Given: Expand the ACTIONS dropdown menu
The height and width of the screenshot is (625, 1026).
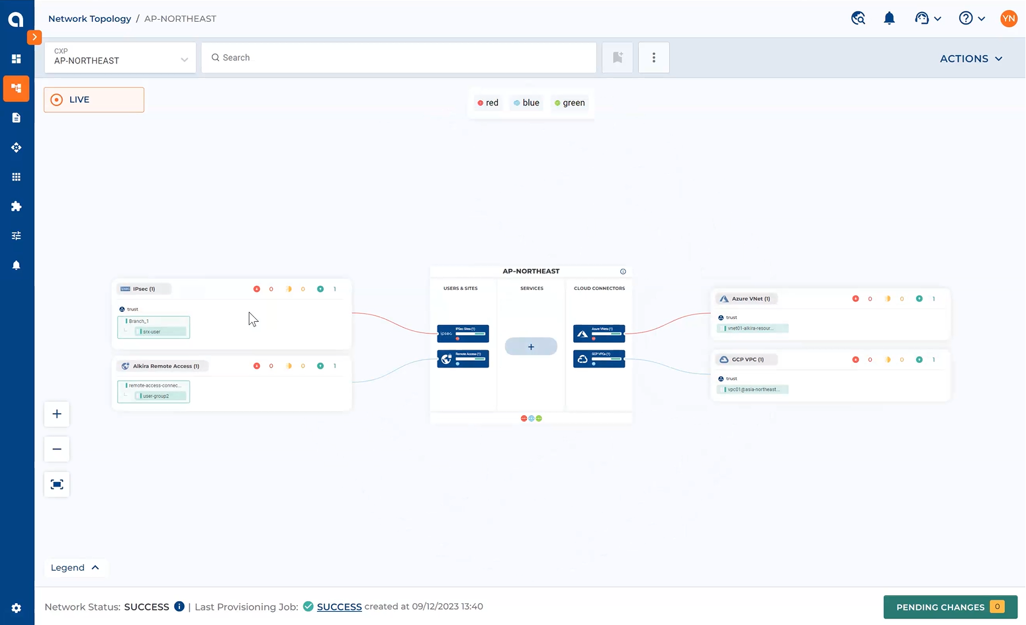Looking at the screenshot, I should click(970, 59).
